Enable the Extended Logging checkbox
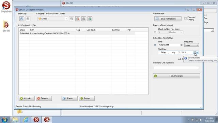218x123 pixels. 185,18
